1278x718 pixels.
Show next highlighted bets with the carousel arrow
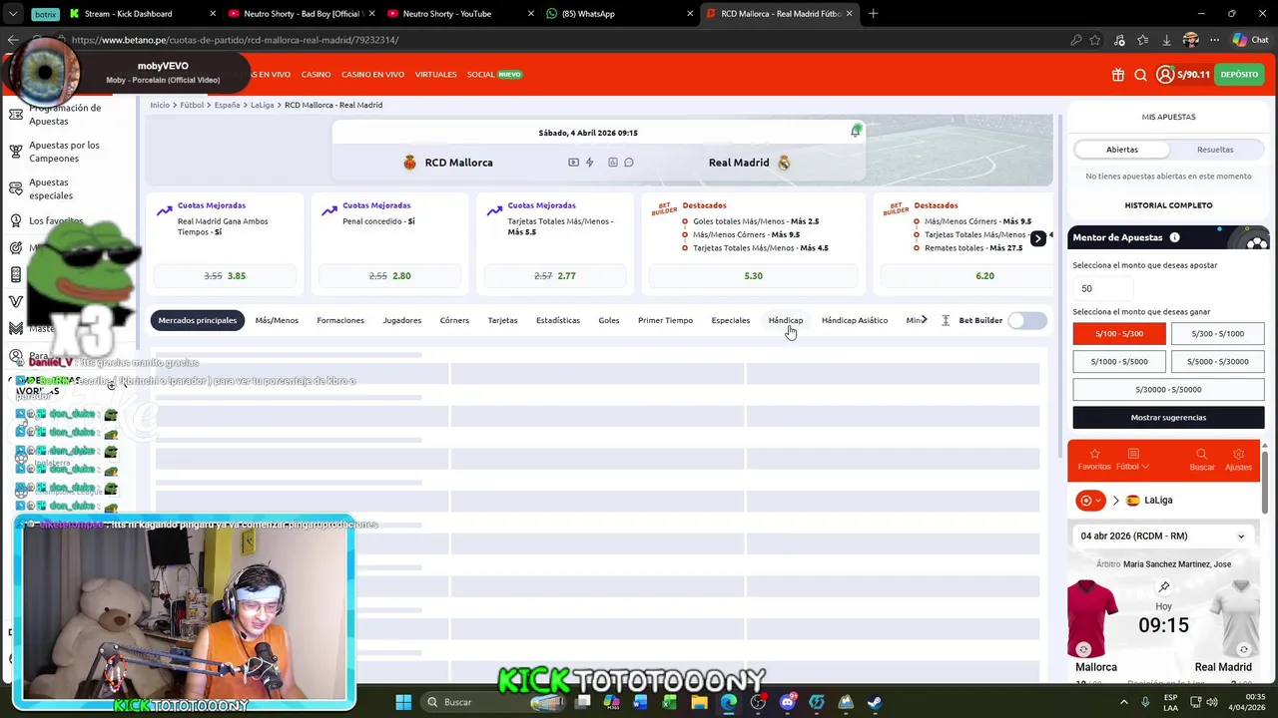coord(1037,238)
